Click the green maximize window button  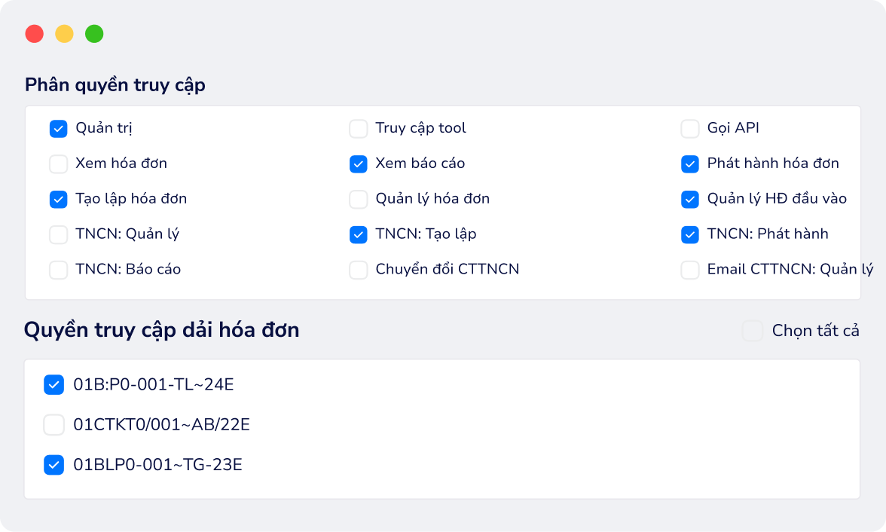pos(94,34)
